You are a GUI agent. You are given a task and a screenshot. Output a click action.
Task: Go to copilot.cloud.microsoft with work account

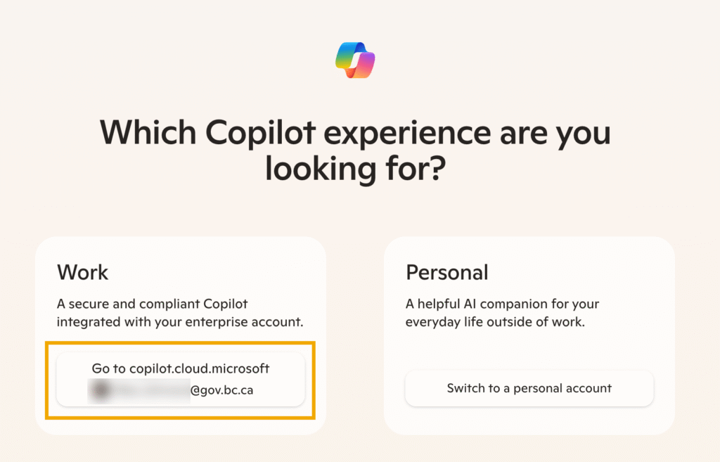(181, 379)
